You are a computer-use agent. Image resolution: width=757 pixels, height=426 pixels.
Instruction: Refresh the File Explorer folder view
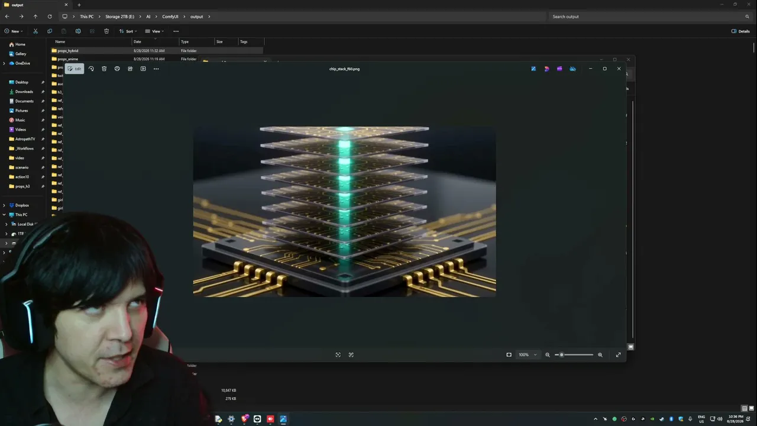tap(50, 17)
